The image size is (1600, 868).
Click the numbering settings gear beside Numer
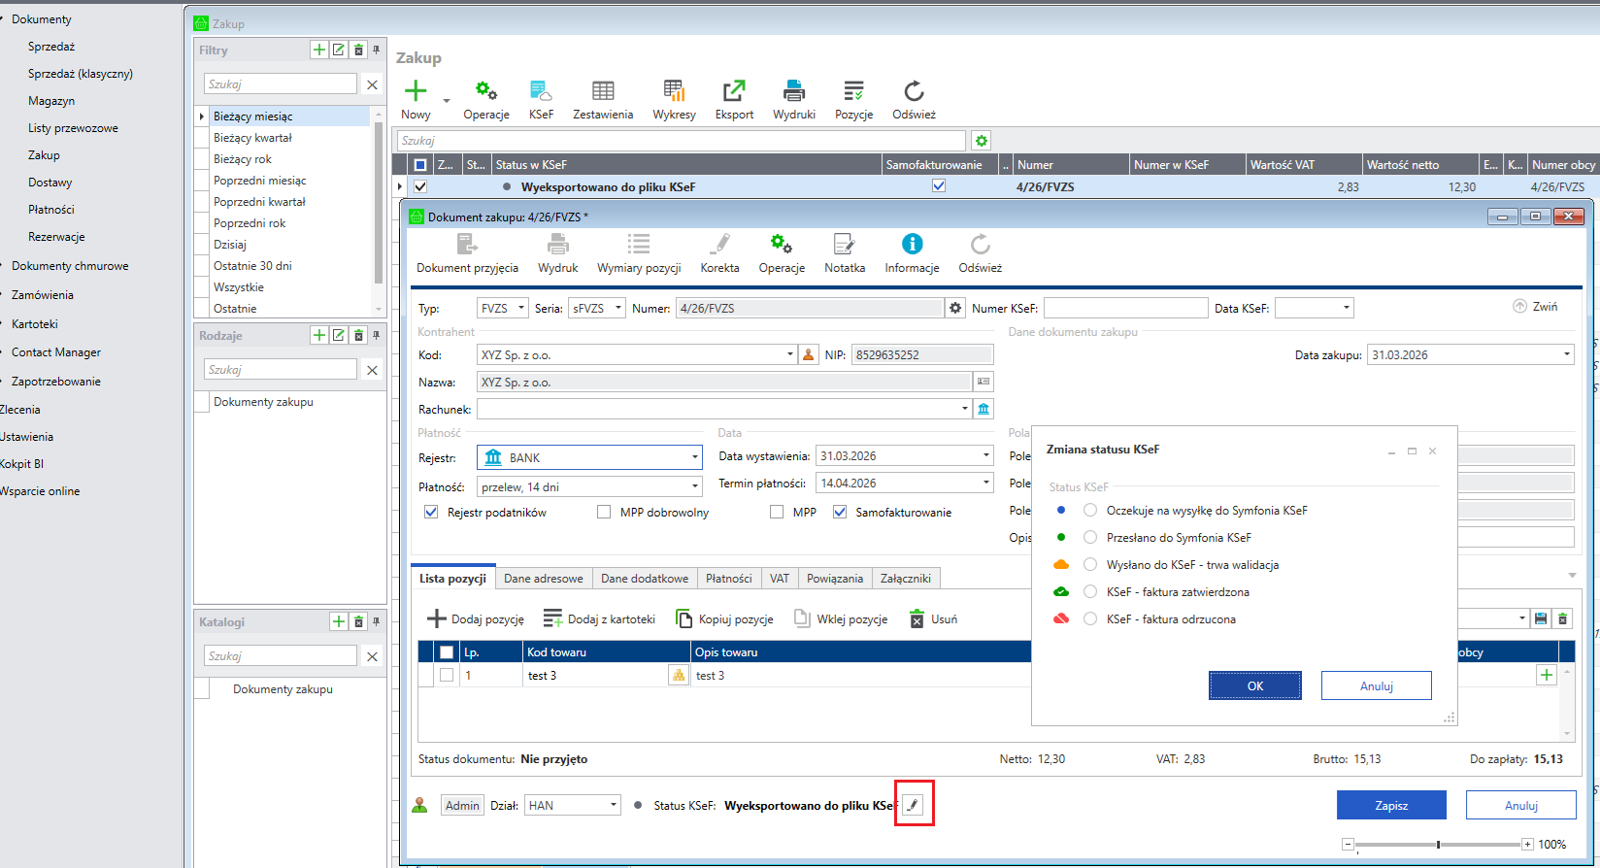955,308
